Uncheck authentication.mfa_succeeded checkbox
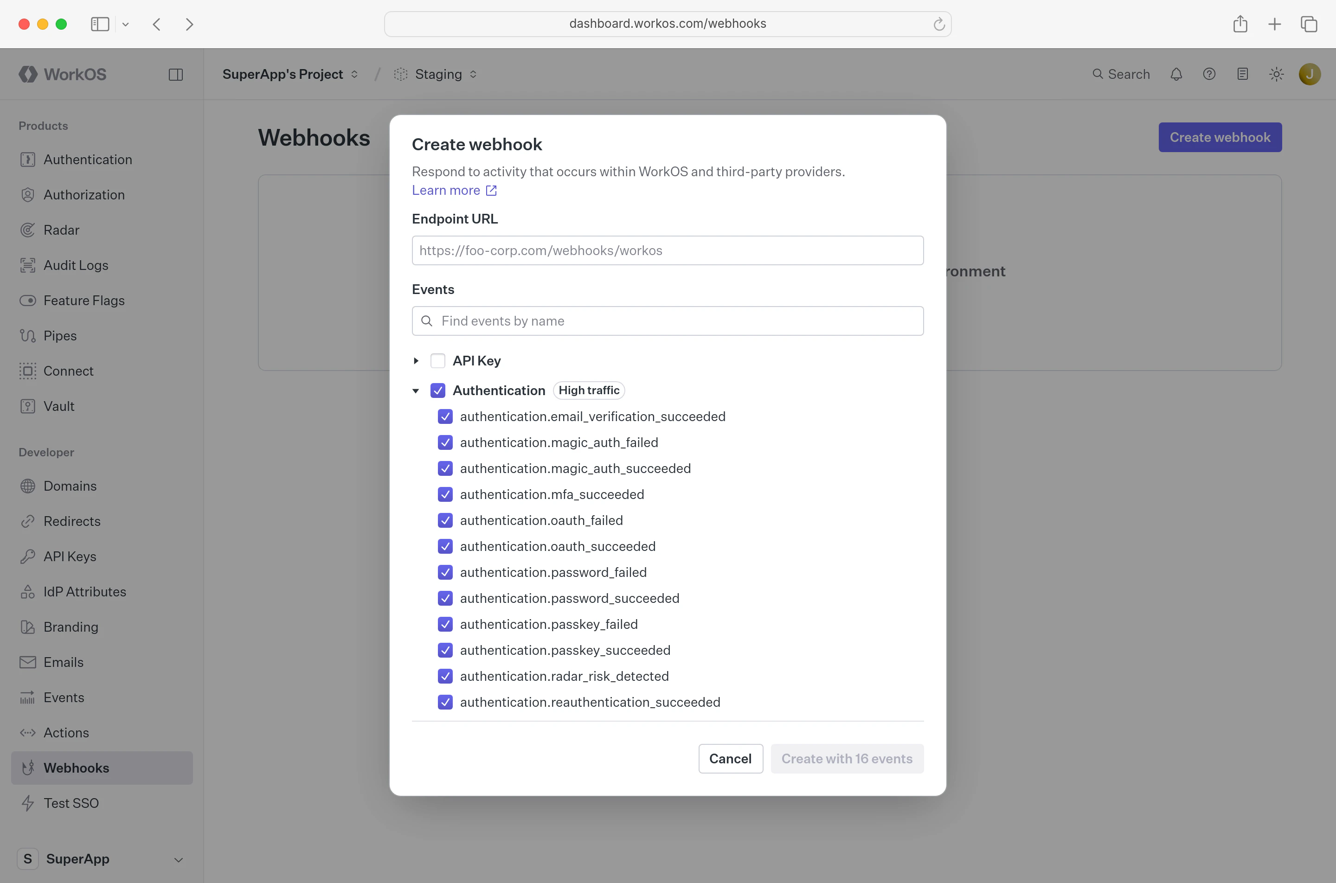Screen dimensions: 1336x883 pyautogui.click(x=445, y=494)
